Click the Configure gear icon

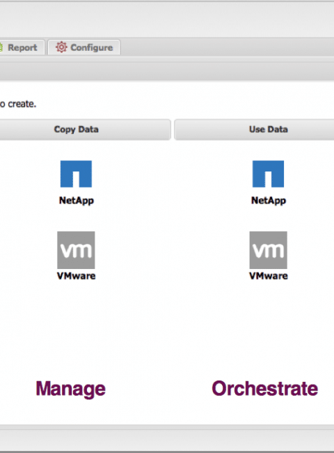(61, 47)
